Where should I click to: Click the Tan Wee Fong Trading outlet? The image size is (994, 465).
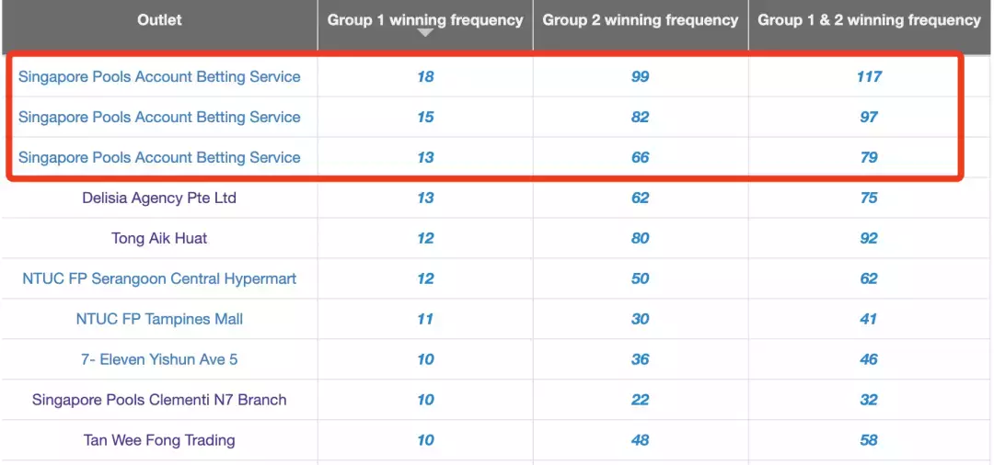click(x=159, y=440)
